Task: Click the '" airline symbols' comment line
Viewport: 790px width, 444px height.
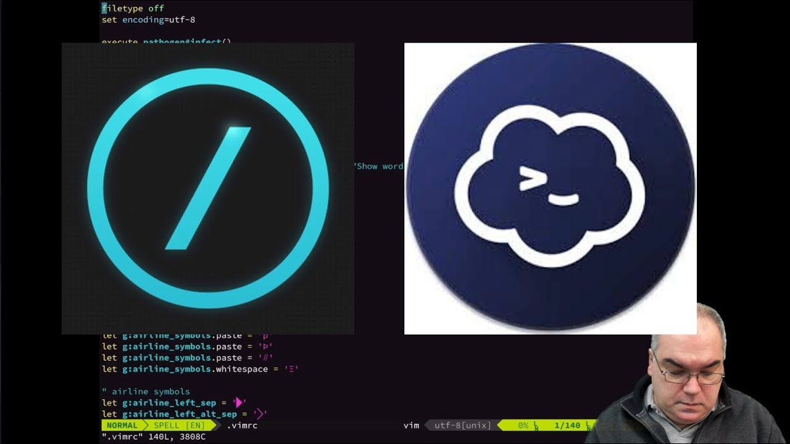Action: click(x=146, y=391)
